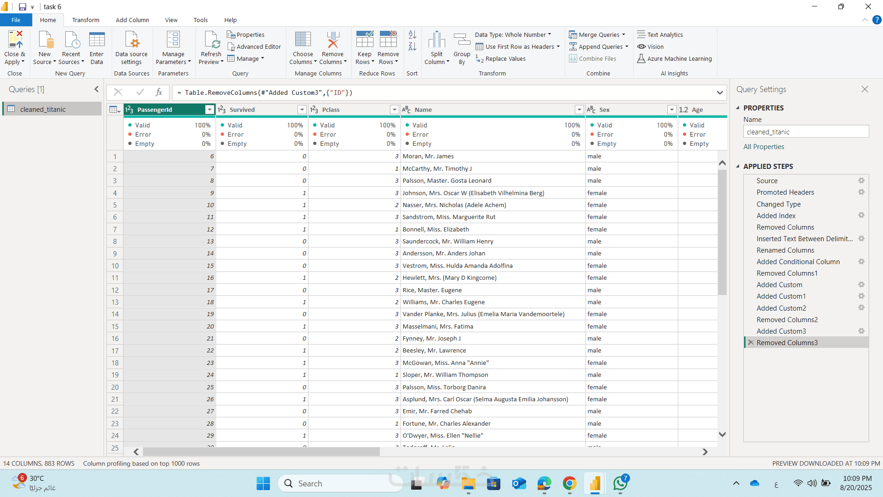Sort ascending with the A-Z icon

pos(412,35)
